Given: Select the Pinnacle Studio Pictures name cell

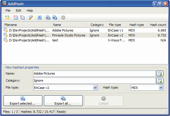Looking at the screenshot, I should point(69,35).
